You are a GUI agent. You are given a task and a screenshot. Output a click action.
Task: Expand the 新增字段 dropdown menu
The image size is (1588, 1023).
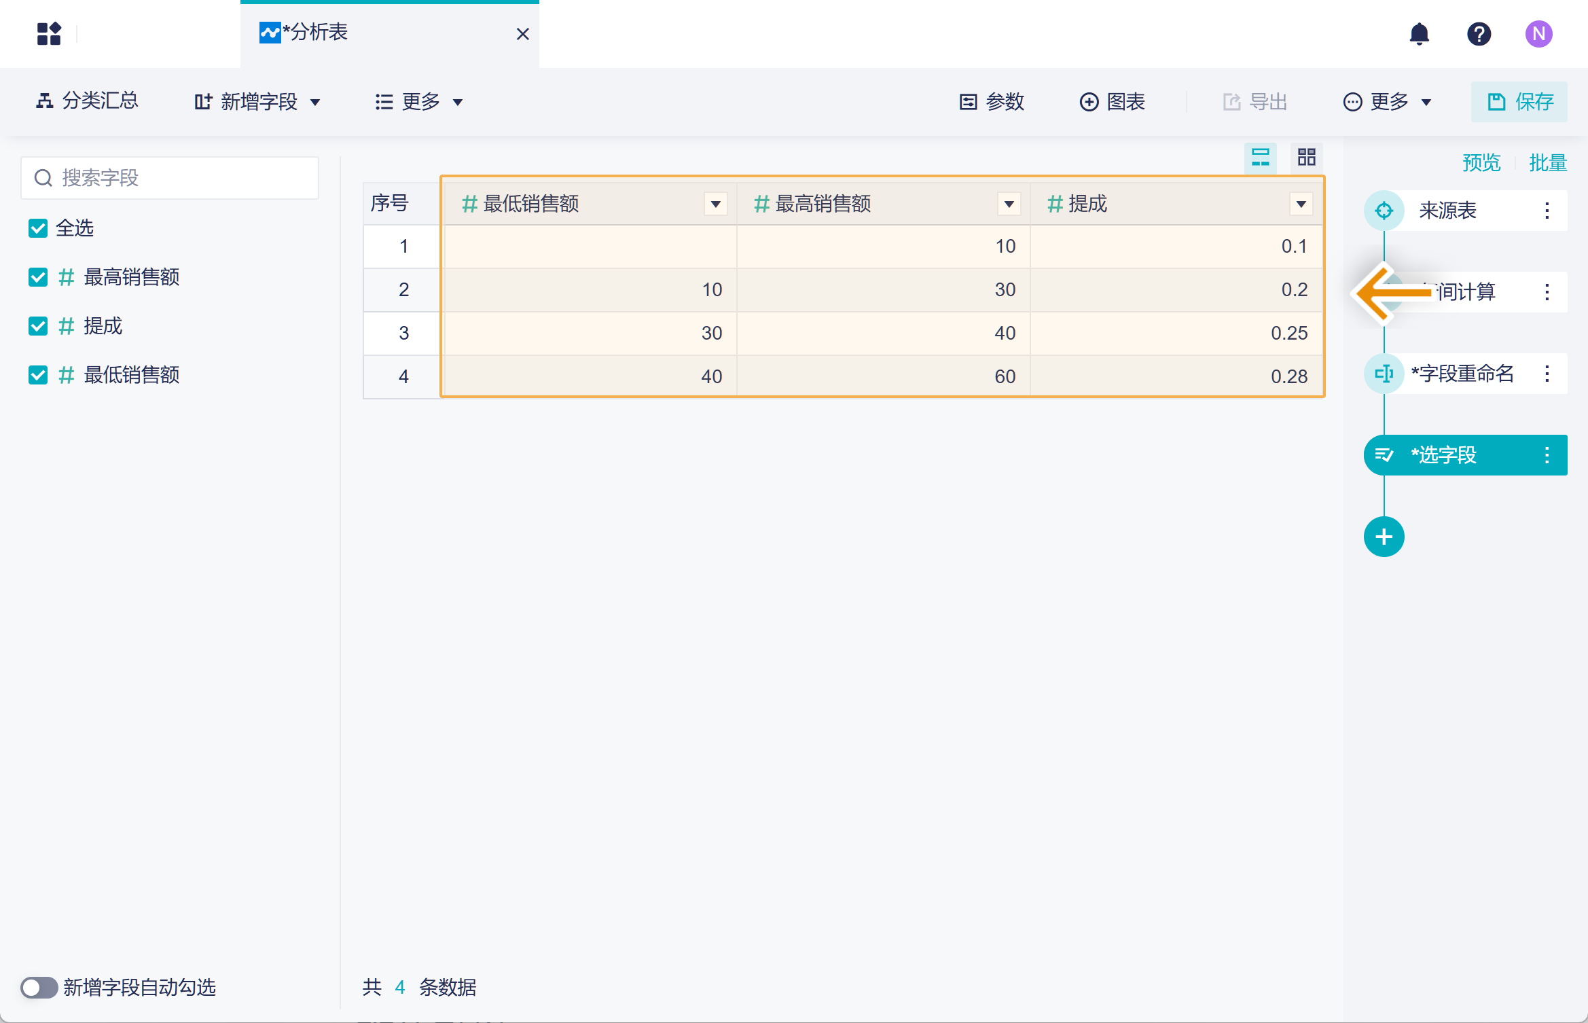pos(257,102)
